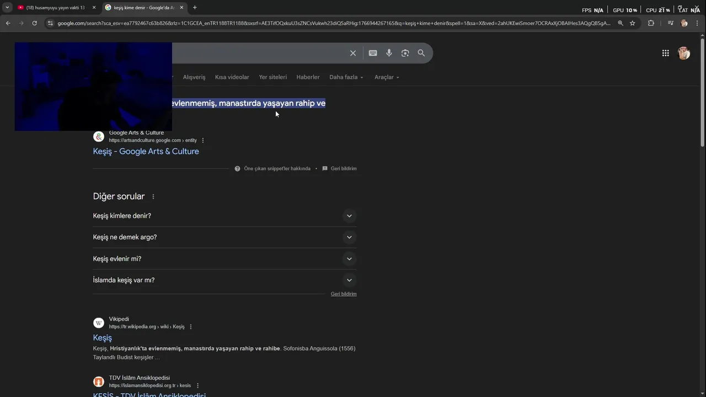706x397 pixels.
Task: Open more options for Vikipedi result
Action: click(x=191, y=326)
